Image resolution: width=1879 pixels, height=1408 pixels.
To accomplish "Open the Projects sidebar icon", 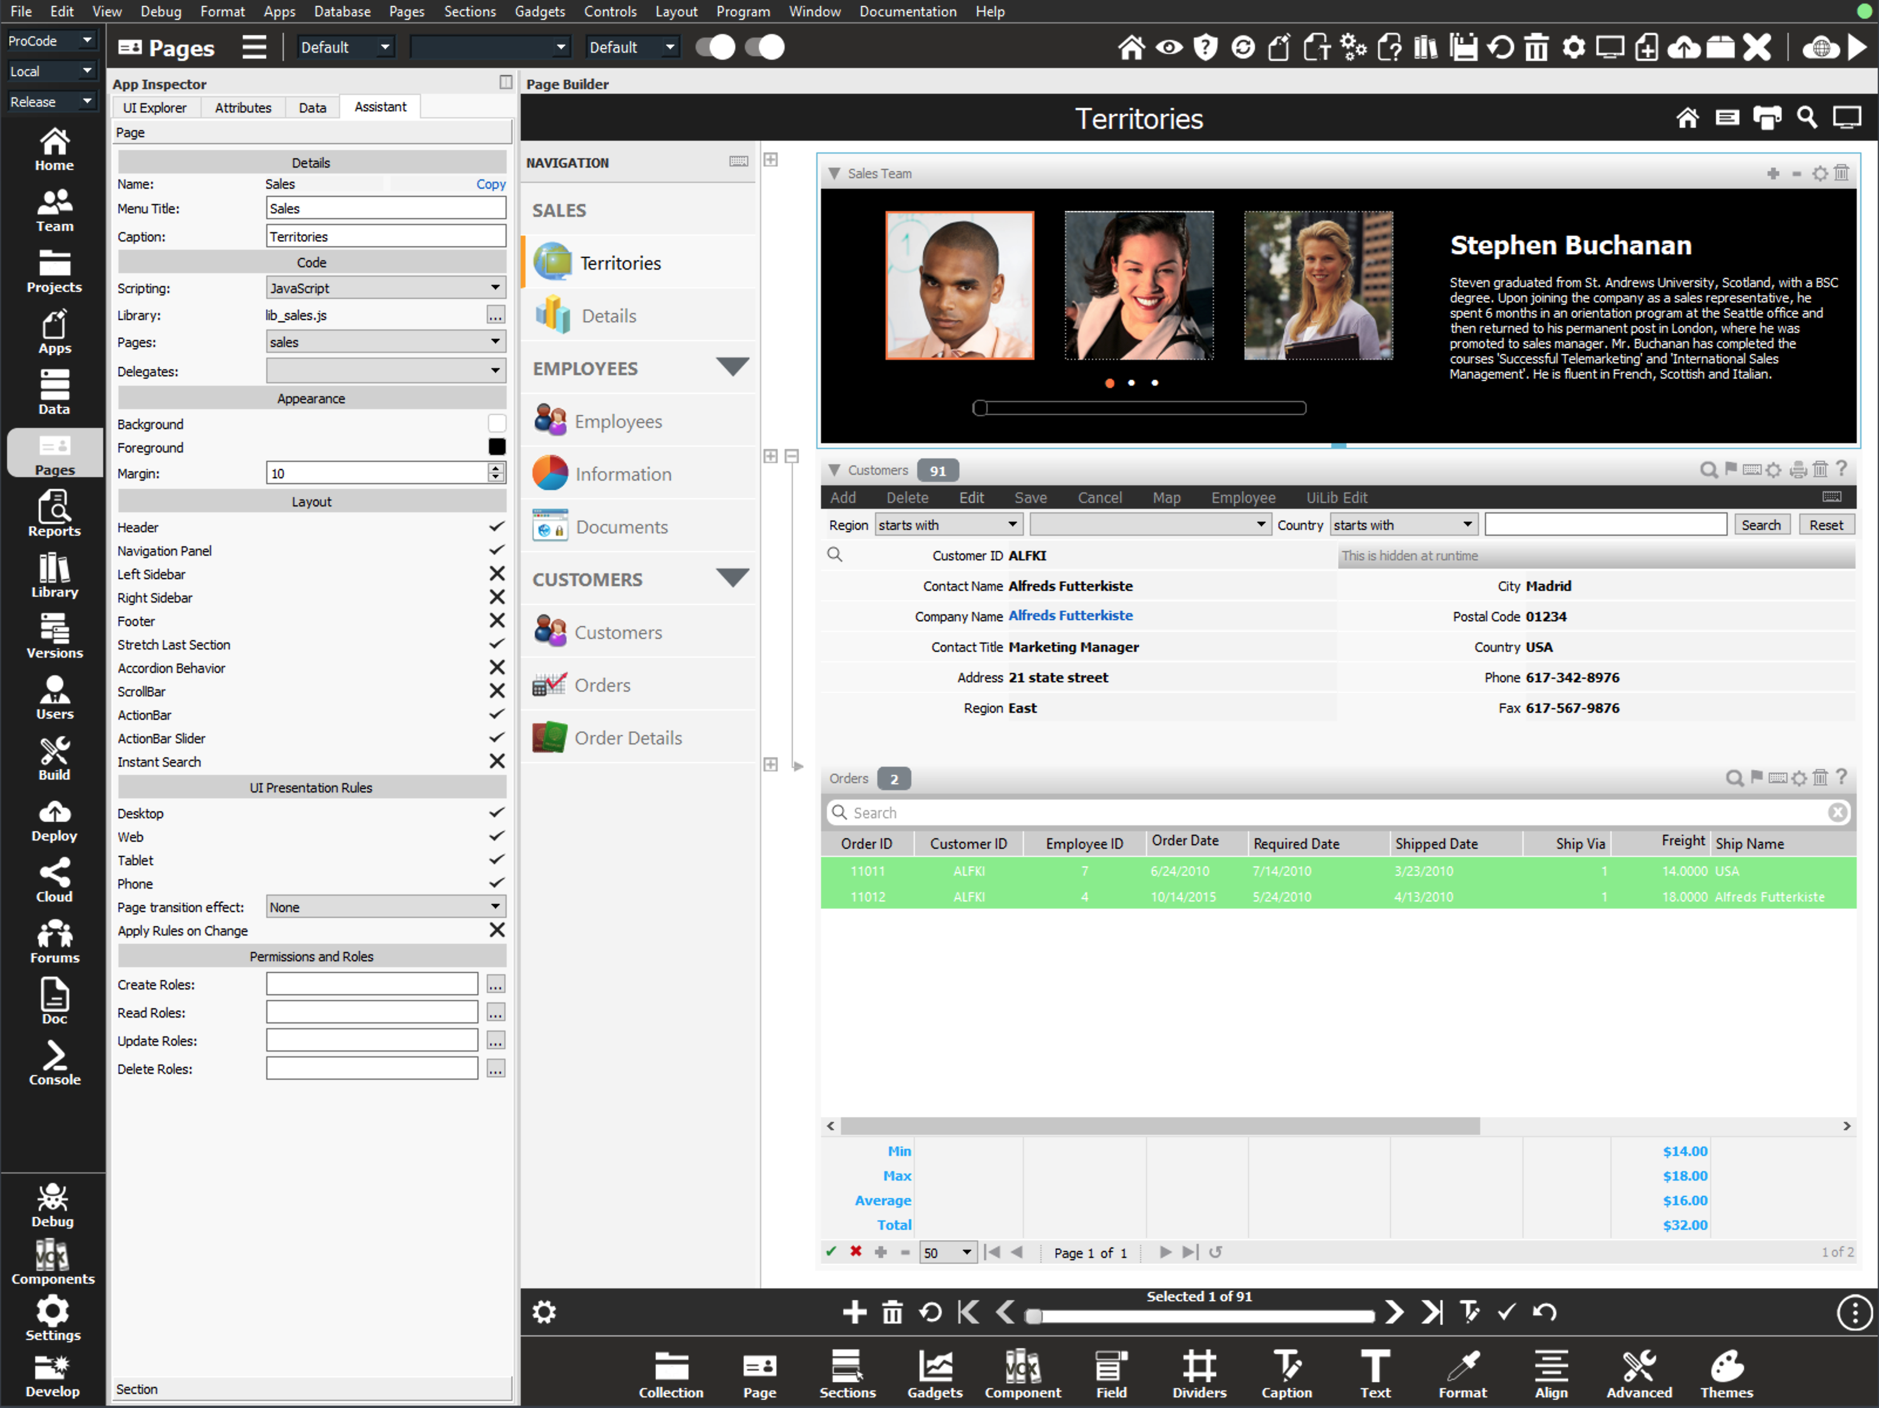I will click(53, 272).
